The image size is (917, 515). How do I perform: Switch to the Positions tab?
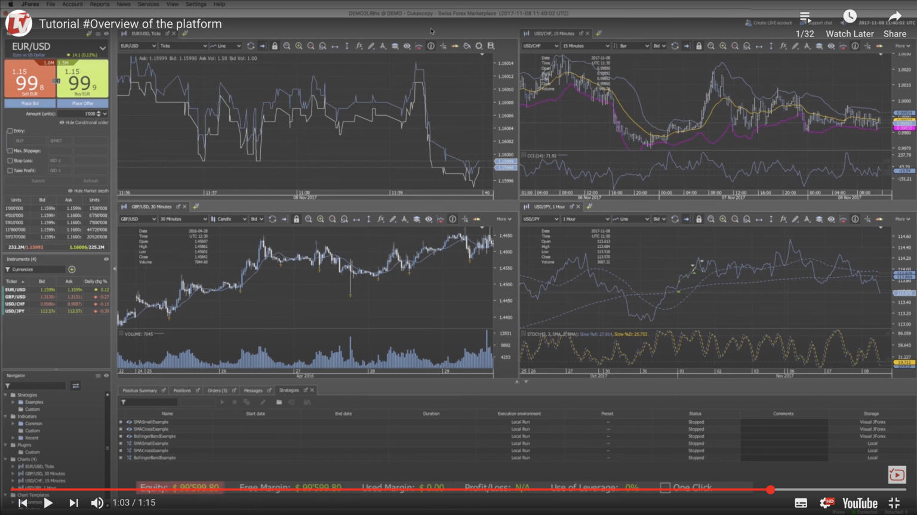[183, 390]
